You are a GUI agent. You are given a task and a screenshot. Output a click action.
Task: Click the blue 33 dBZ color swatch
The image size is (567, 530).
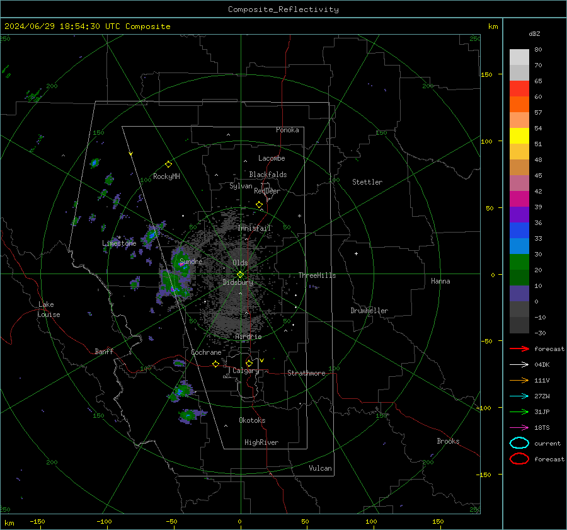point(519,230)
